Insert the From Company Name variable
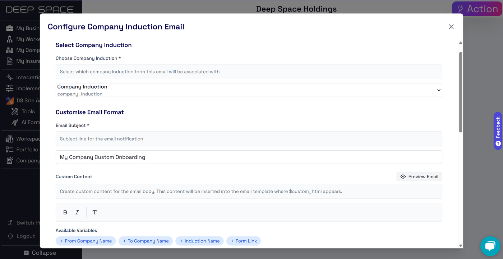 [x=86, y=241]
